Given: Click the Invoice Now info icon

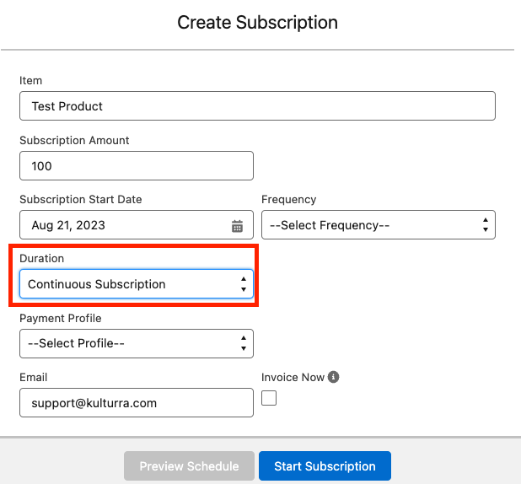Looking at the screenshot, I should click(x=334, y=378).
